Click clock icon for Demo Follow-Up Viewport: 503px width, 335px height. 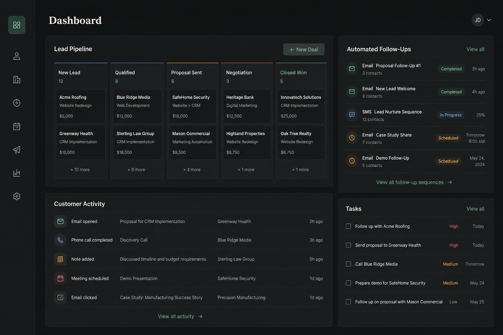pos(352,161)
